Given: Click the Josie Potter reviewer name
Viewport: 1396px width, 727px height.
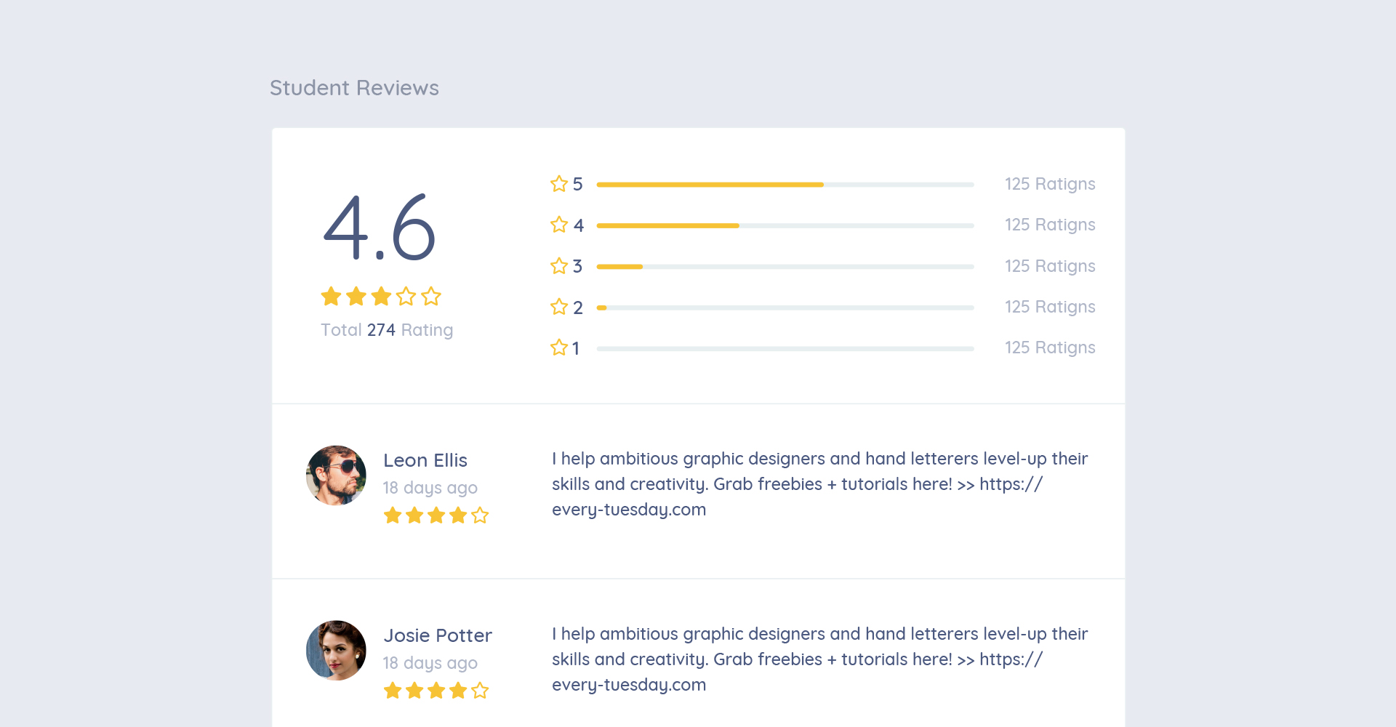Looking at the screenshot, I should pyautogui.click(x=438, y=635).
